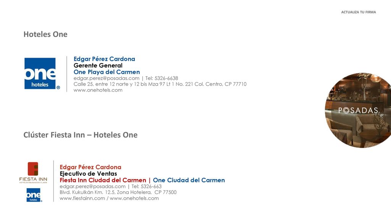Image resolution: width=391 pixels, height=220 pixels.
Task: Open the www.onehotels.com link in the first signature
Action: [98, 90]
